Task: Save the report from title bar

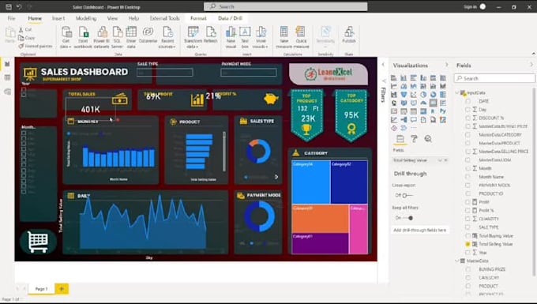Action: click(x=9, y=6)
